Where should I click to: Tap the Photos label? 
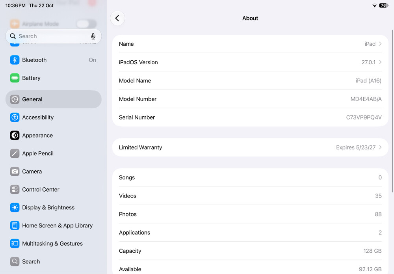[128, 214]
